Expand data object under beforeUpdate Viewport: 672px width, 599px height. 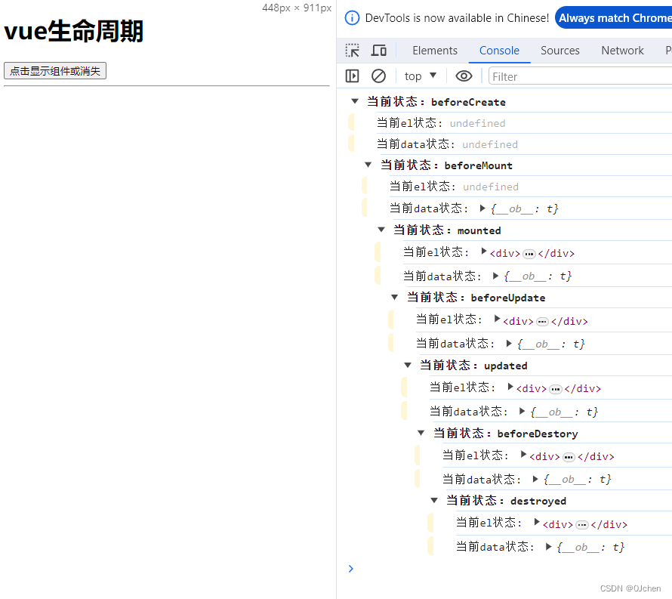tap(509, 344)
